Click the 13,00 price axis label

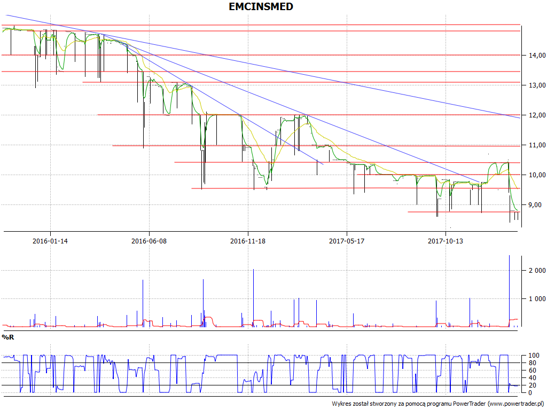pos(537,85)
